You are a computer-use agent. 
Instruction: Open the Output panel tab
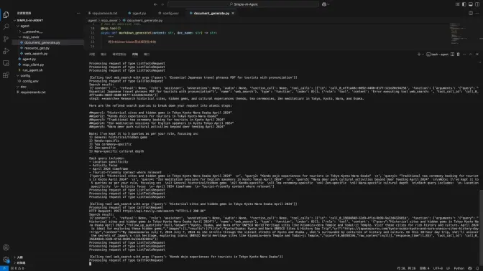coord(103,54)
